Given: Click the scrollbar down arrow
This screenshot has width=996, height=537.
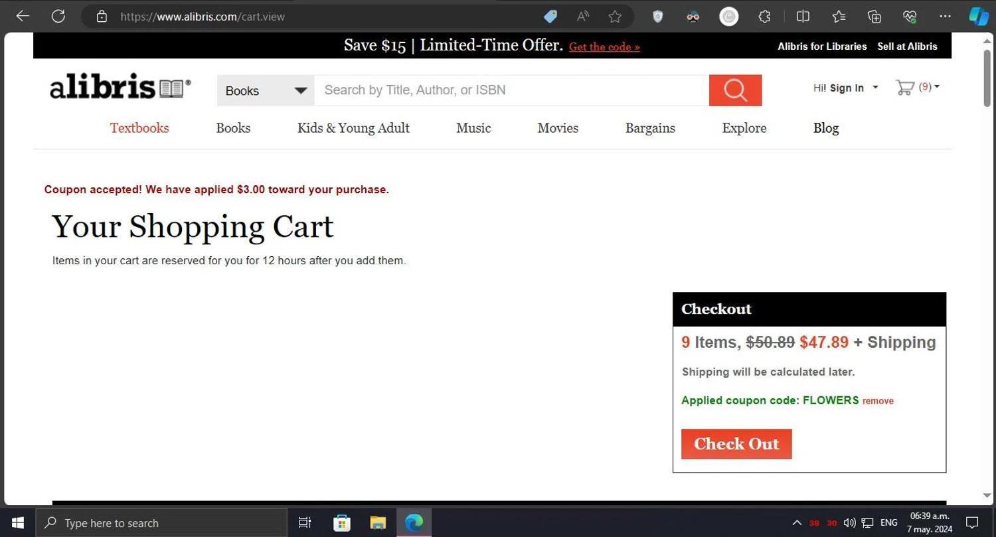Looking at the screenshot, I should (987, 496).
